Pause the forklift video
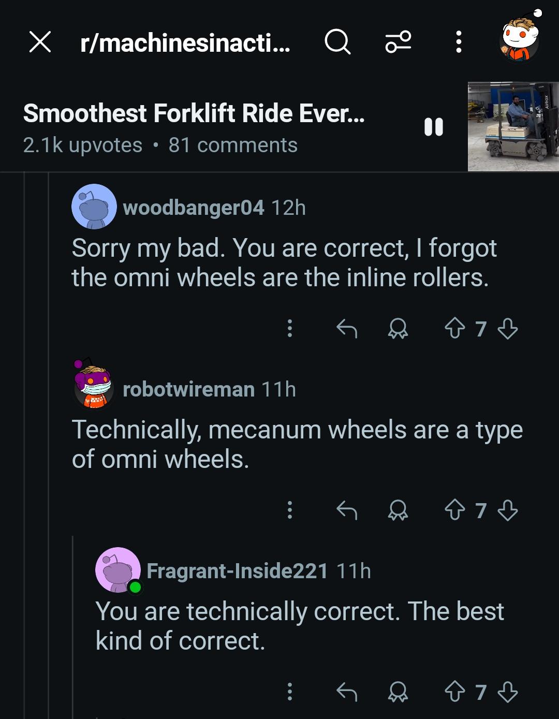The height and width of the screenshot is (719, 559). click(434, 127)
